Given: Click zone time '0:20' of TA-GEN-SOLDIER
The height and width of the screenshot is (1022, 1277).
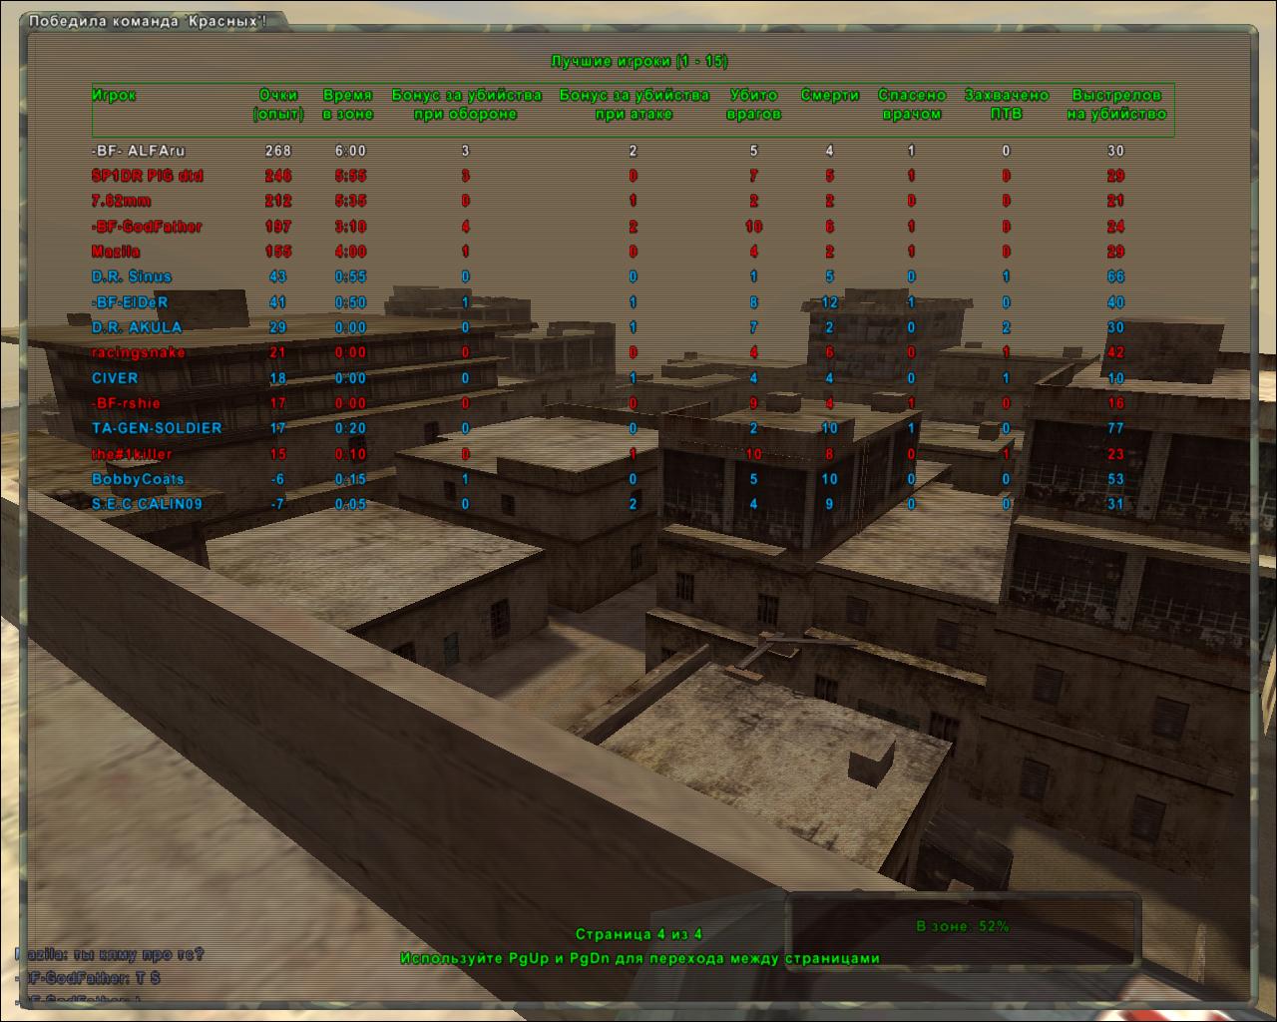Looking at the screenshot, I should click(x=350, y=428).
